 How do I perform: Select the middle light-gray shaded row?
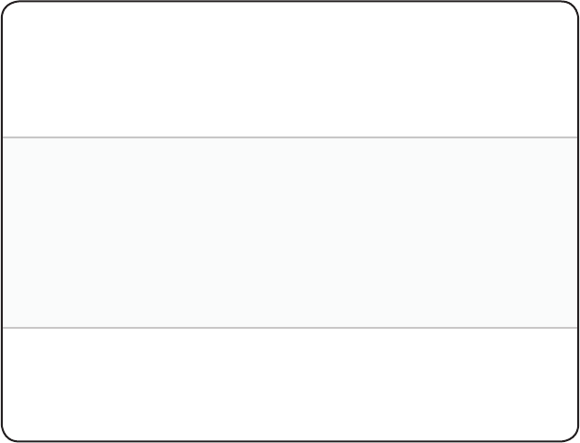coord(290,232)
